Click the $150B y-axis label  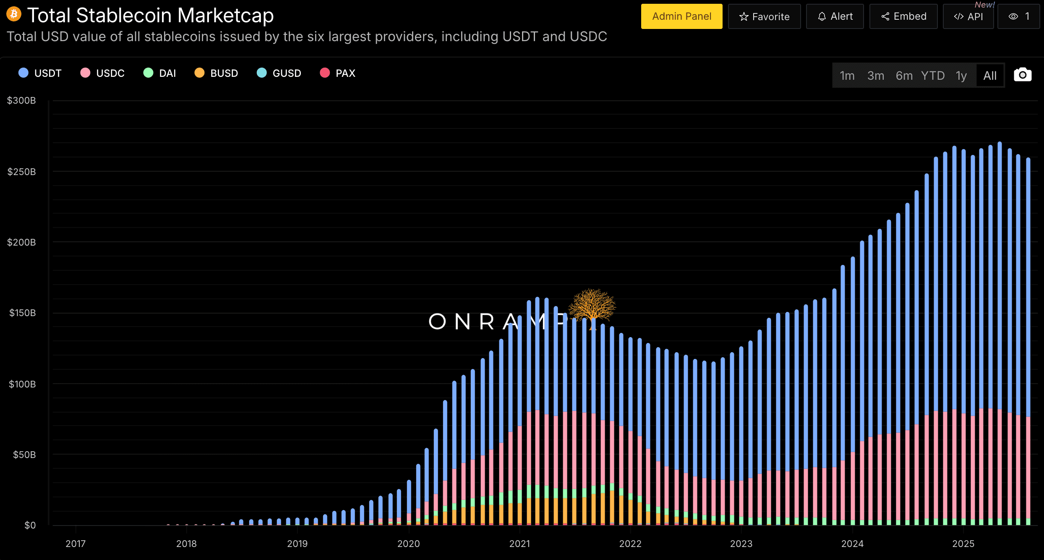(22, 313)
